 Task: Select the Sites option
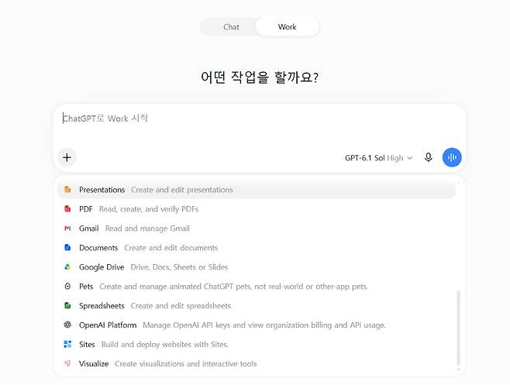[257, 344]
